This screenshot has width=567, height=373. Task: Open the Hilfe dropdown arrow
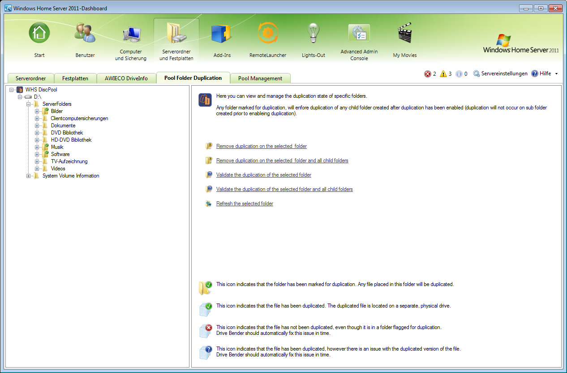[556, 74]
